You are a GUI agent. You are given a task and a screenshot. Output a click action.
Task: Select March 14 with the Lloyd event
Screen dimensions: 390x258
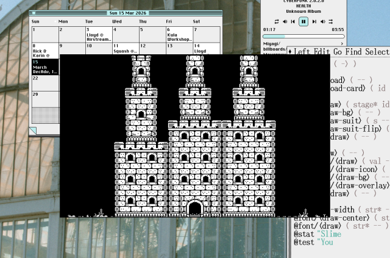tap(207, 49)
